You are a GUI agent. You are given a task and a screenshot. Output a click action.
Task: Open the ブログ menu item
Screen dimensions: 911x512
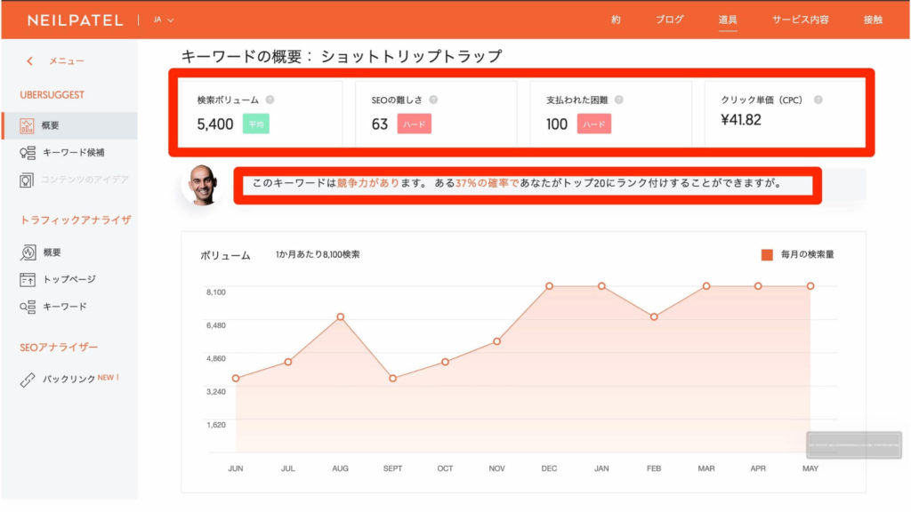[x=669, y=20]
